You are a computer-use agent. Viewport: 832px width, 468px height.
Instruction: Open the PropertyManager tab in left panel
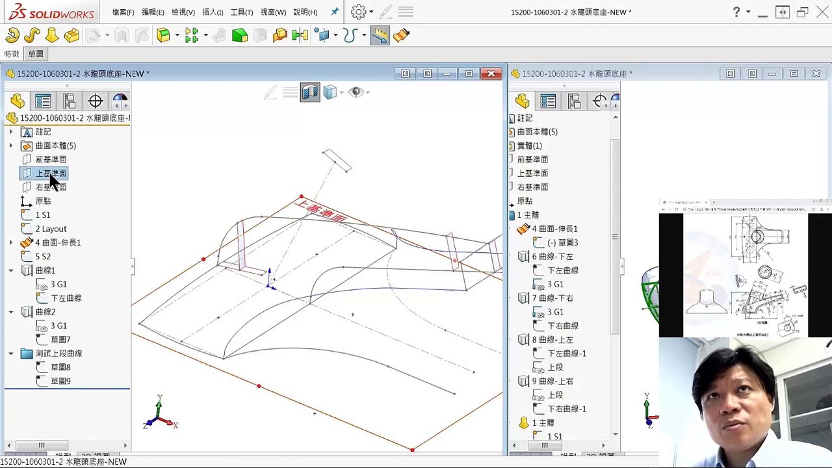pos(43,101)
